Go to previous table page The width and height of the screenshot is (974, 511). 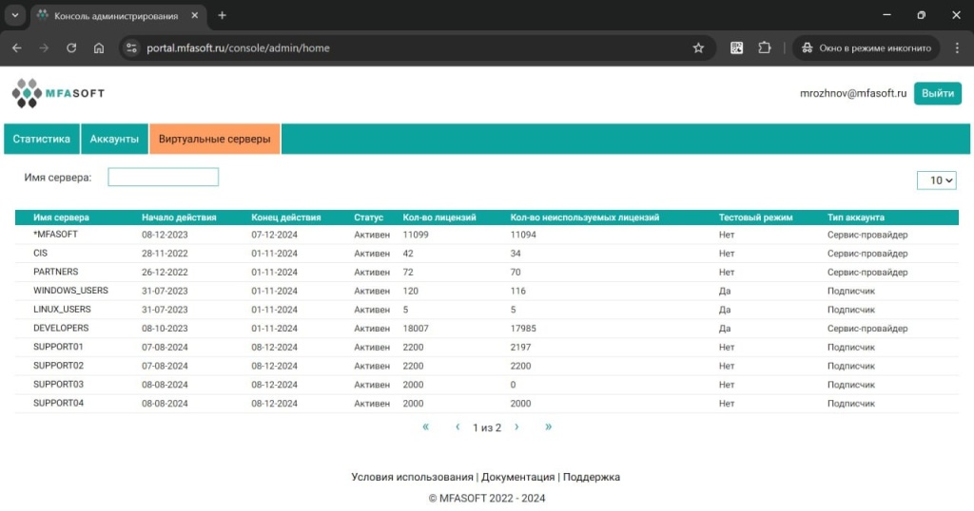pyautogui.click(x=458, y=426)
